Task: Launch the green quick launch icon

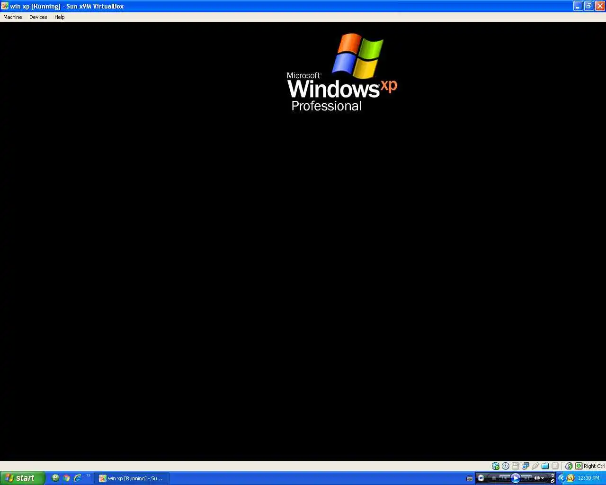Action: click(55, 478)
